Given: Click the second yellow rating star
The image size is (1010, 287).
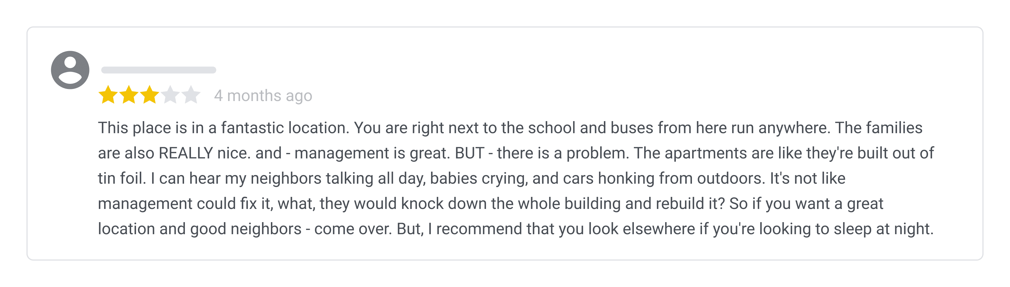Looking at the screenshot, I should (x=129, y=95).
